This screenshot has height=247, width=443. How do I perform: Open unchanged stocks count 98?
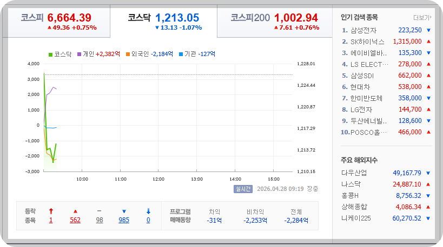[x=100, y=220]
